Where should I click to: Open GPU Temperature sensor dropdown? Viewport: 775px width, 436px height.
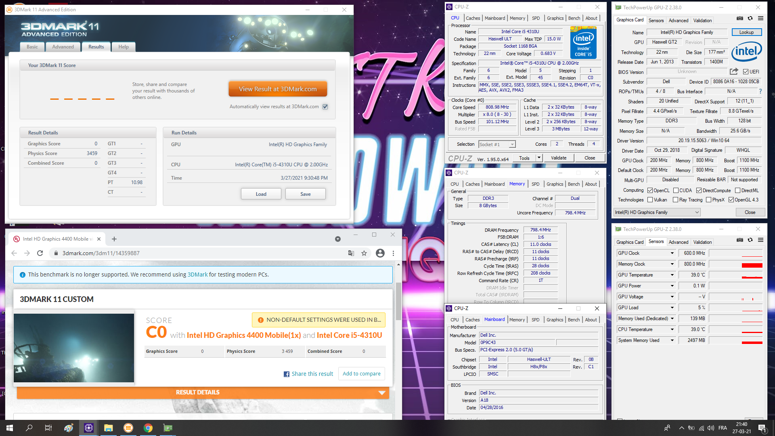(x=672, y=275)
